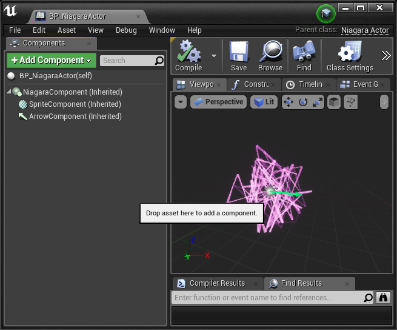Focus the find references input field
The image size is (397, 330).
coord(268,298)
